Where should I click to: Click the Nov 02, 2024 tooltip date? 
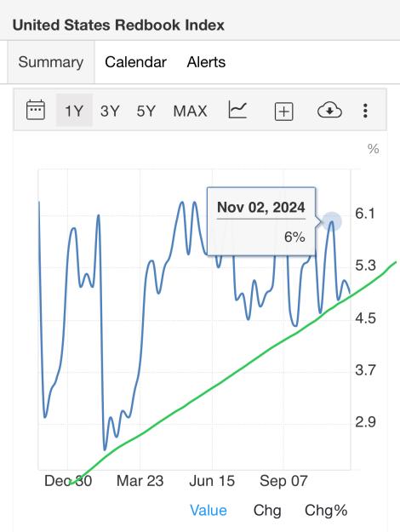pos(261,207)
